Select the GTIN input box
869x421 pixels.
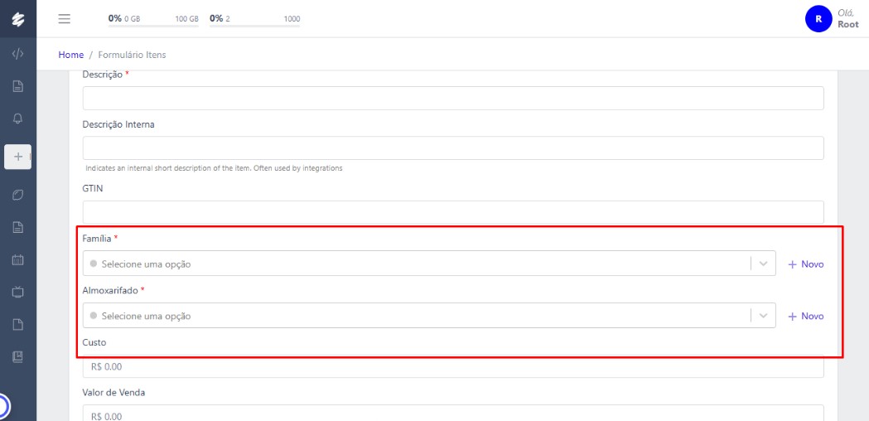[452, 211]
